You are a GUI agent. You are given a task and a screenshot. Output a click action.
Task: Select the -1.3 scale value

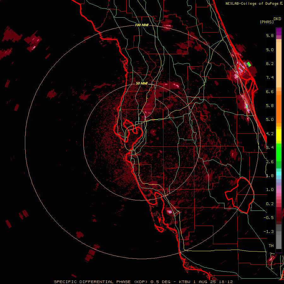click(x=269, y=232)
